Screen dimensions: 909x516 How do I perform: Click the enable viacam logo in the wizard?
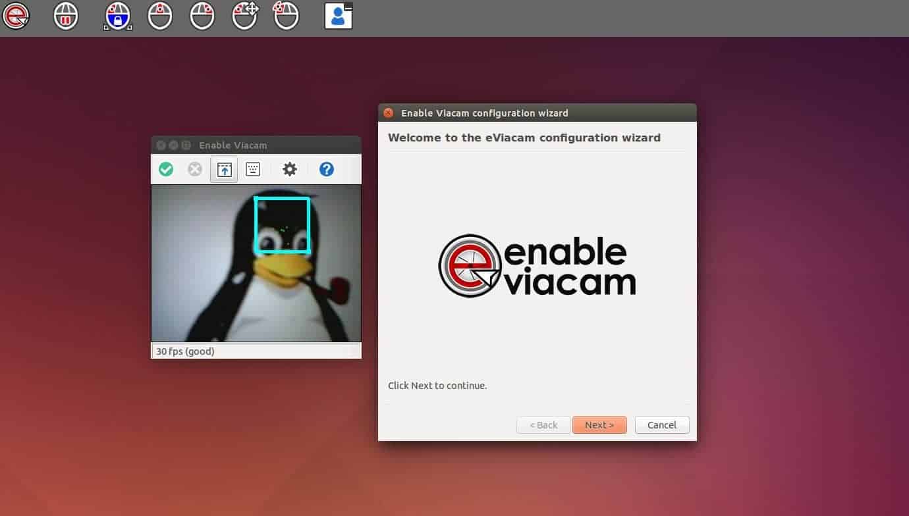pos(537,266)
